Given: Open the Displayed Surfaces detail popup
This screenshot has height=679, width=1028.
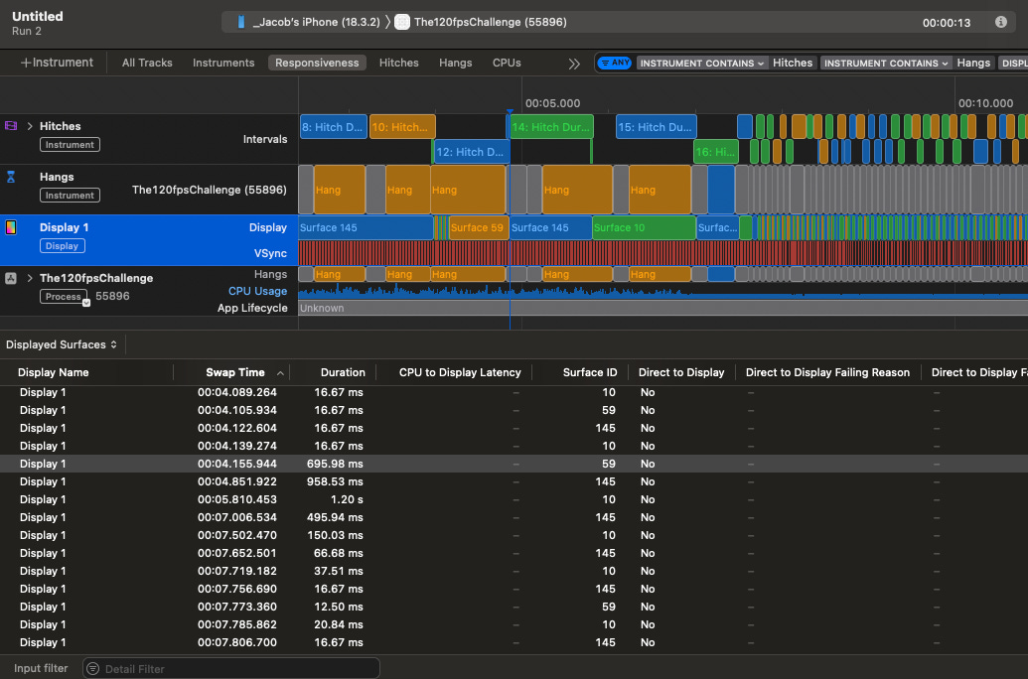Looking at the screenshot, I should pyautogui.click(x=62, y=344).
